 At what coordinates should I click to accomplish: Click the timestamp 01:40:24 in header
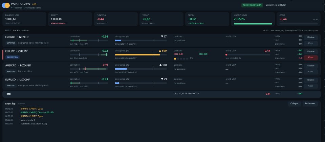pyautogui.click(x=282, y=5)
